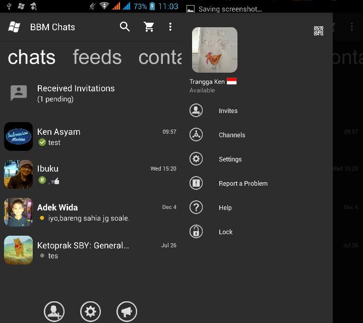Tap the Wi-Fi icon in status bar
Screen dimensions: 363x323
pos(104,6)
